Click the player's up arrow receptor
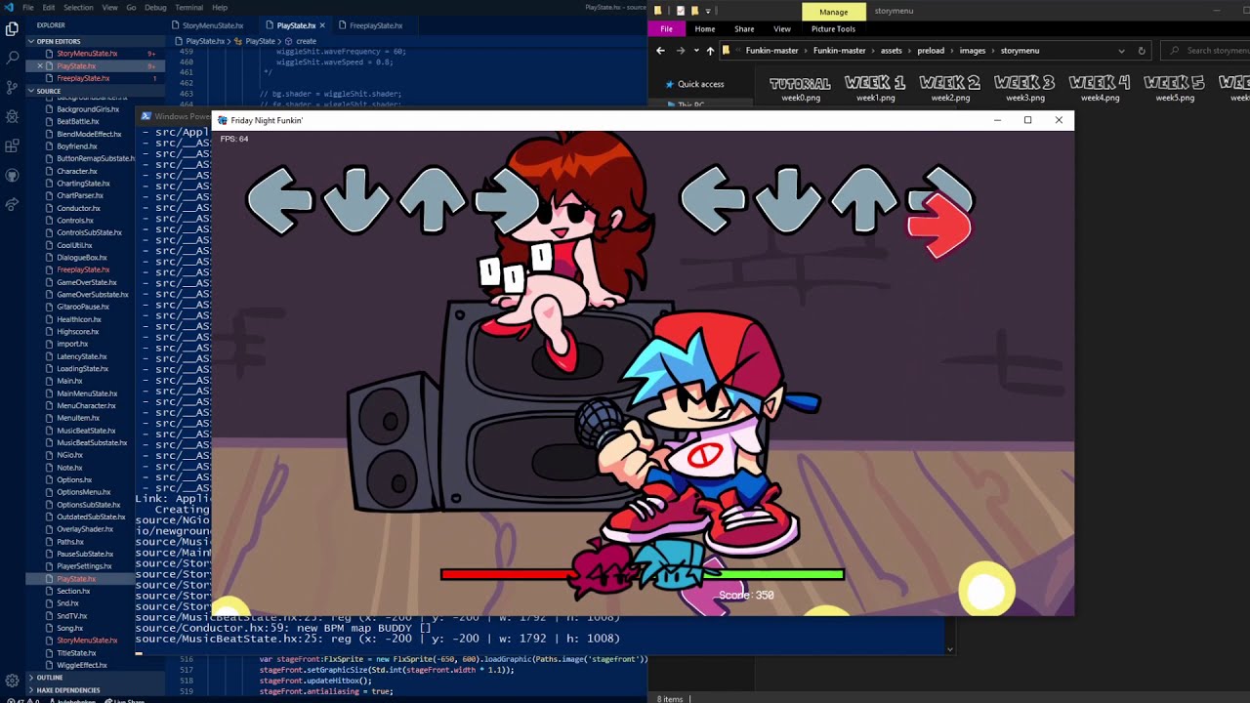This screenshot has width=1250, height=703. [x=865, y=201]
